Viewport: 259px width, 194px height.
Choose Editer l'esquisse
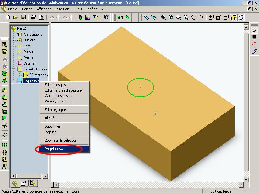tap(64, 85)
